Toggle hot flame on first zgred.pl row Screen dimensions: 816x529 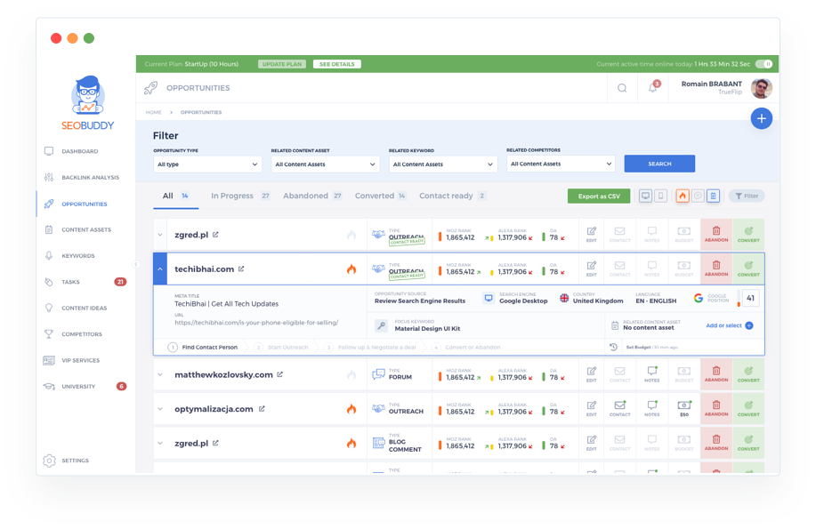(351, 235)
